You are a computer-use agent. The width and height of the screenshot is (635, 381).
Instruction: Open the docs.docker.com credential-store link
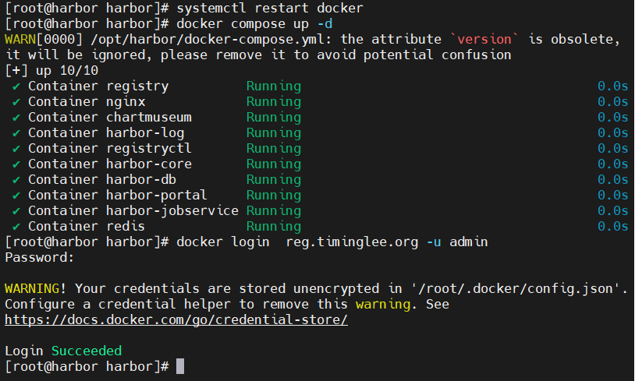point(176,320)
